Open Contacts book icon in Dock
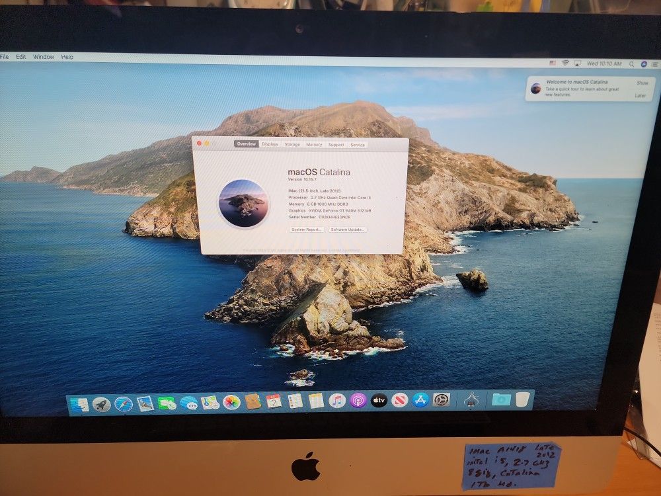Screen dimensions: 661x496 [x=253, y=401]
